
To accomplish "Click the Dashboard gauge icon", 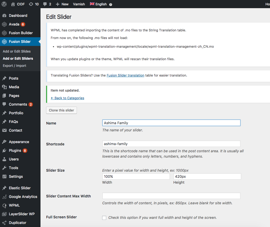I will [4, 16].
